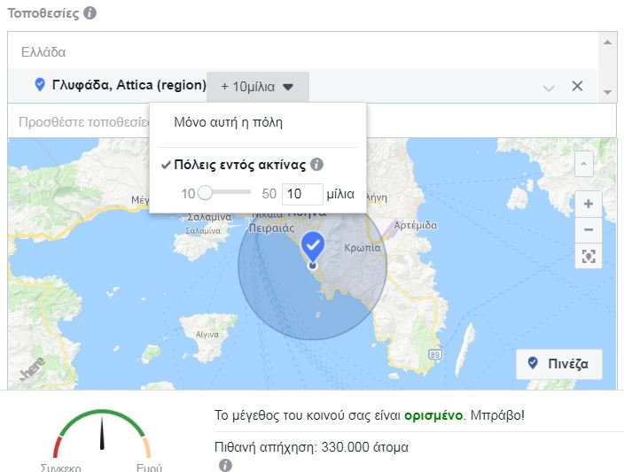Click the radius miles input showing 10
The image size is (624, 472).
301,193
